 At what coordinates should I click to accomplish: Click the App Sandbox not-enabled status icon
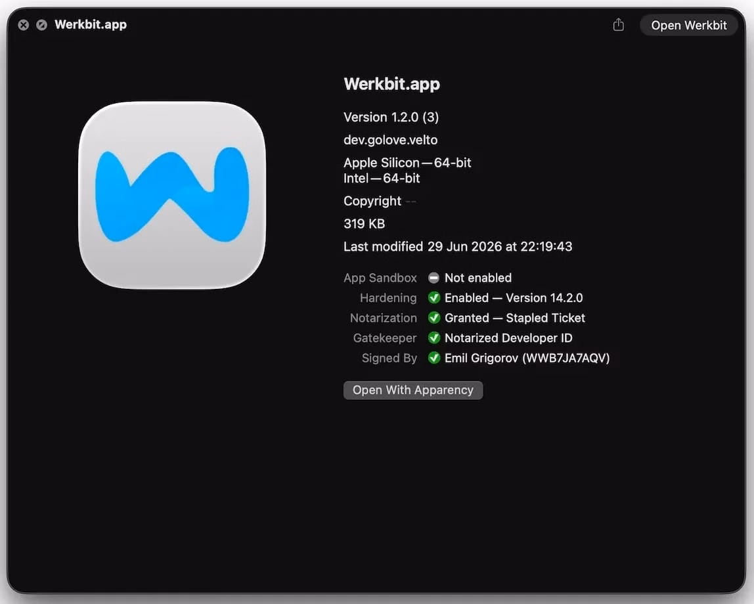point(433,278)
